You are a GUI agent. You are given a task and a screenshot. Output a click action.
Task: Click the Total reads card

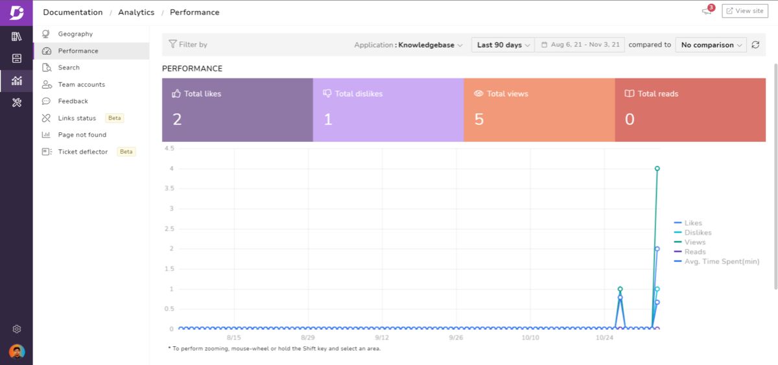tap(690, 110)
